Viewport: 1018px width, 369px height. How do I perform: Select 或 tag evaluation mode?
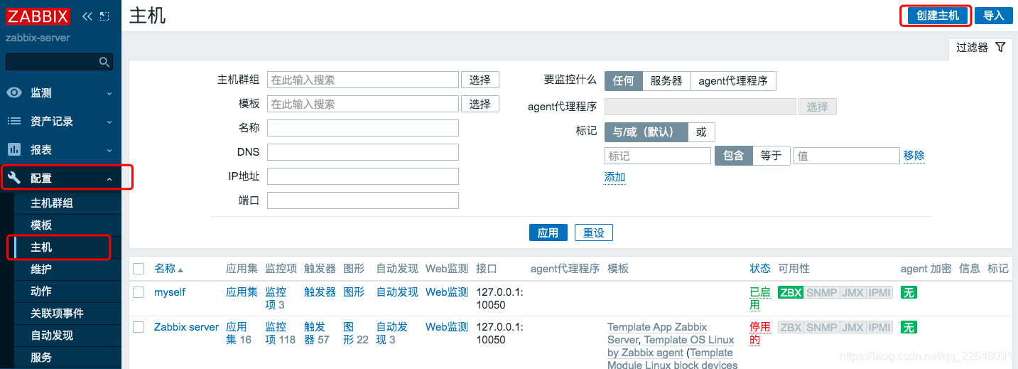pyautogui.click(x=701, y=132)
